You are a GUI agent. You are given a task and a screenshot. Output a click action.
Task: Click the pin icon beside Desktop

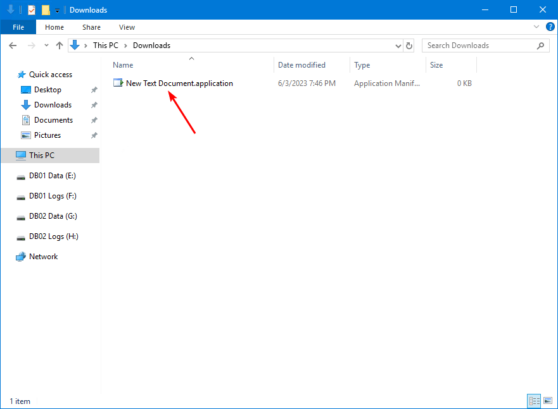94,90
